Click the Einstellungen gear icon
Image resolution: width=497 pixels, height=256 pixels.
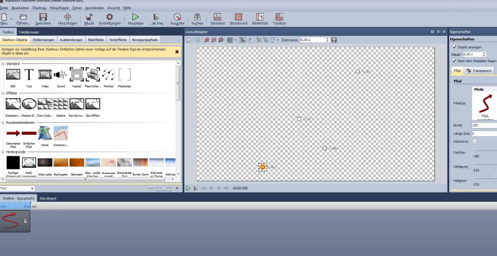point(109,17)
